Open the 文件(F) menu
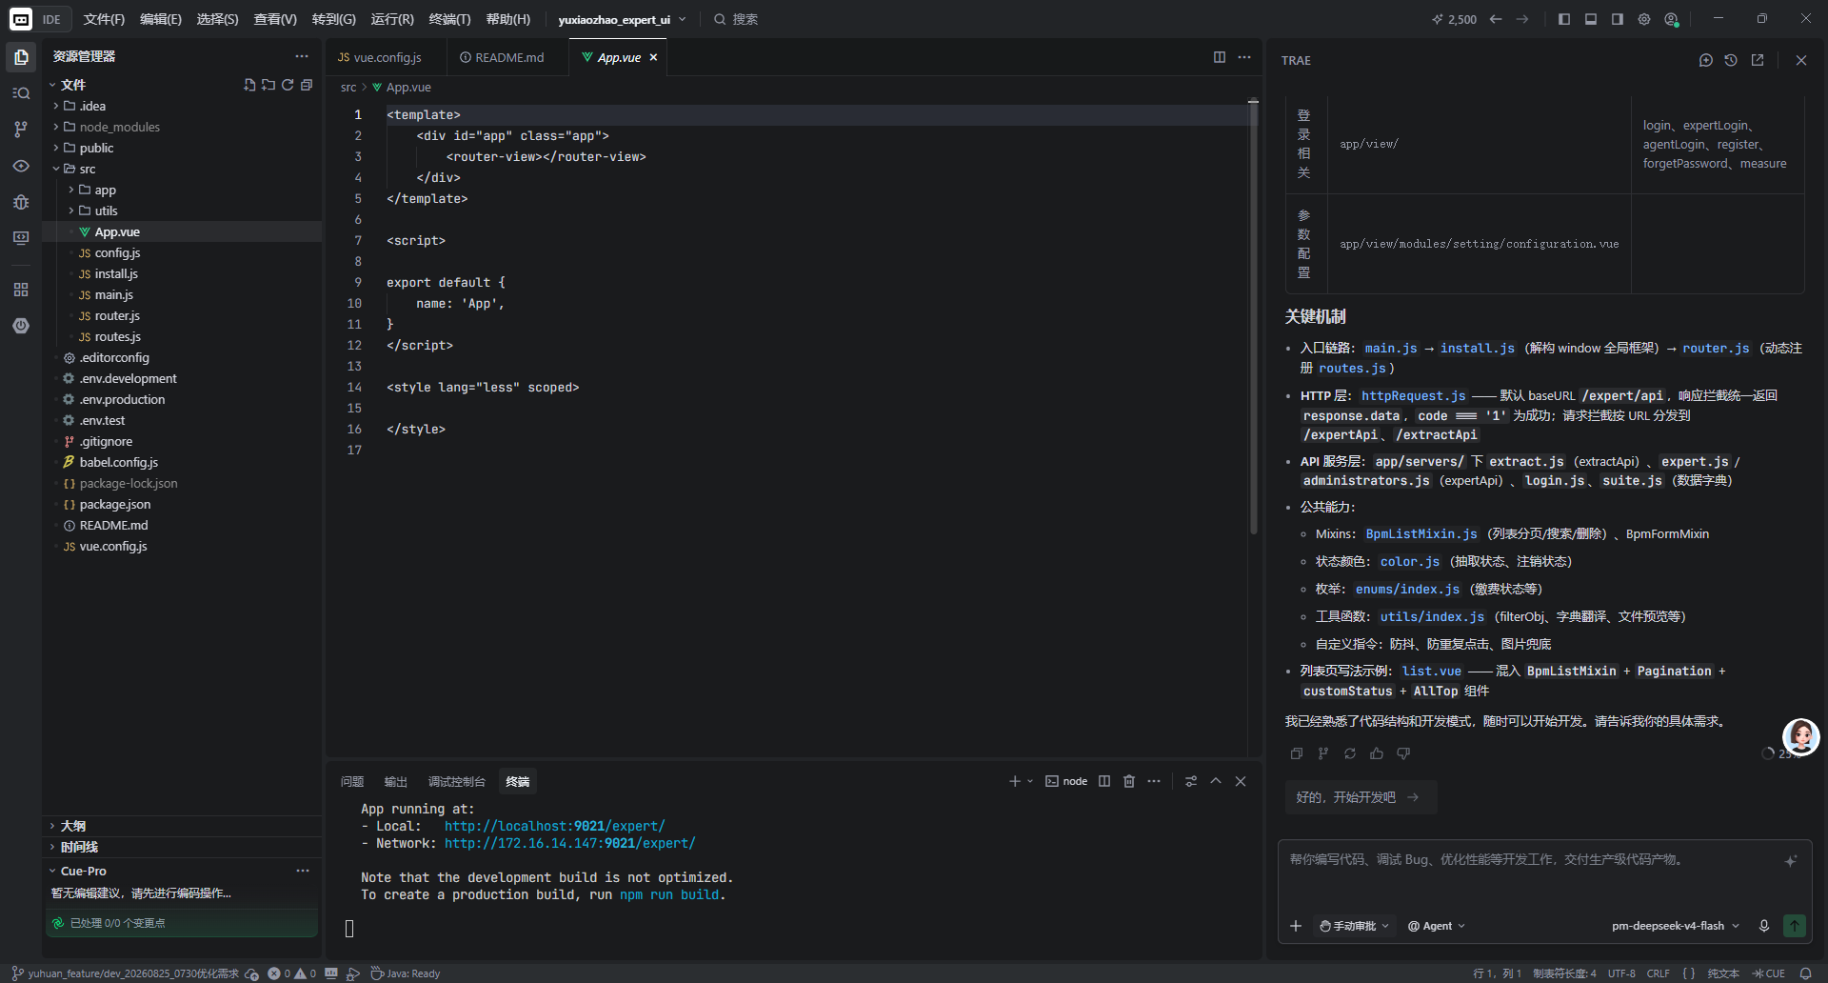Image resolution: width=1828 pixels, height=983 pixels. coord(104,19)
